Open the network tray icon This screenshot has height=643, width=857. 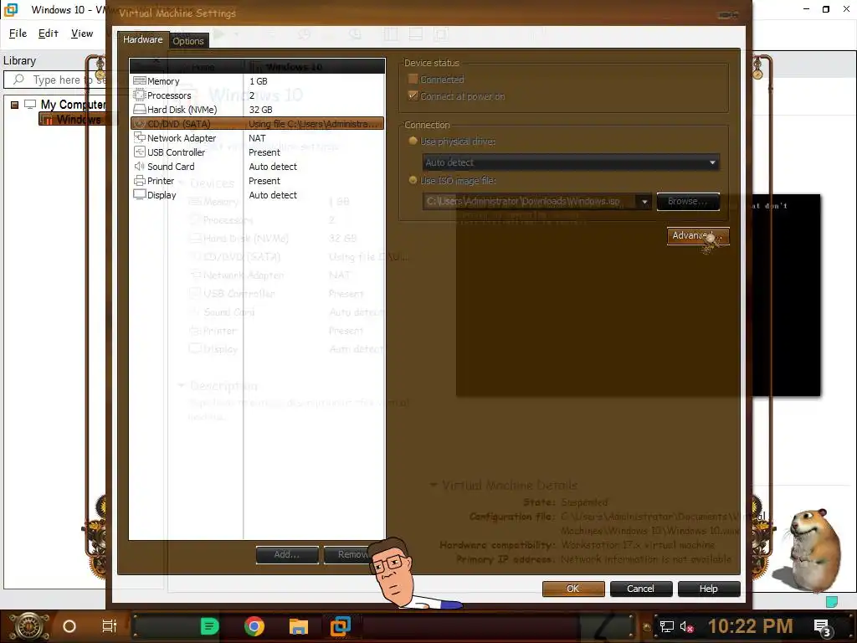click(x=666, y=626)
